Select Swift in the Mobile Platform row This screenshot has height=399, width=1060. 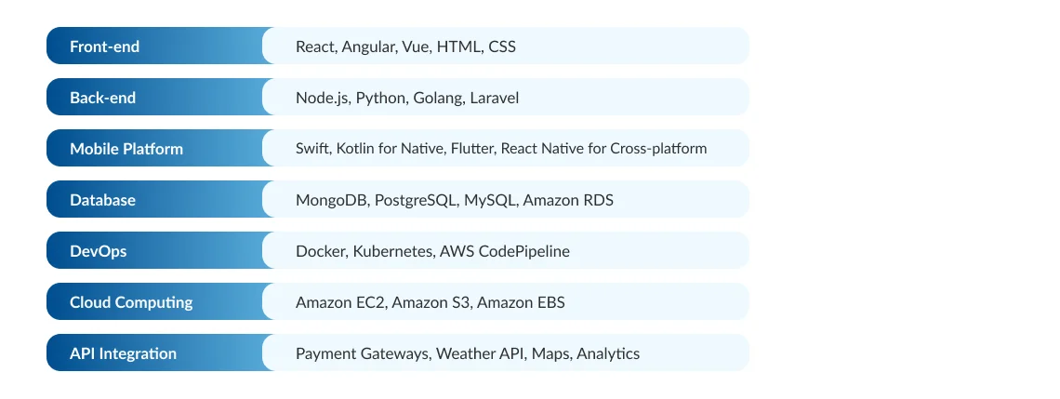[x=311, y=149]
